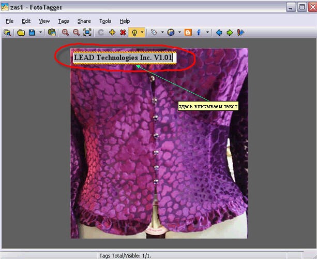
Task: Click the fit-to-window icon
Action: [x=87, y=33]
